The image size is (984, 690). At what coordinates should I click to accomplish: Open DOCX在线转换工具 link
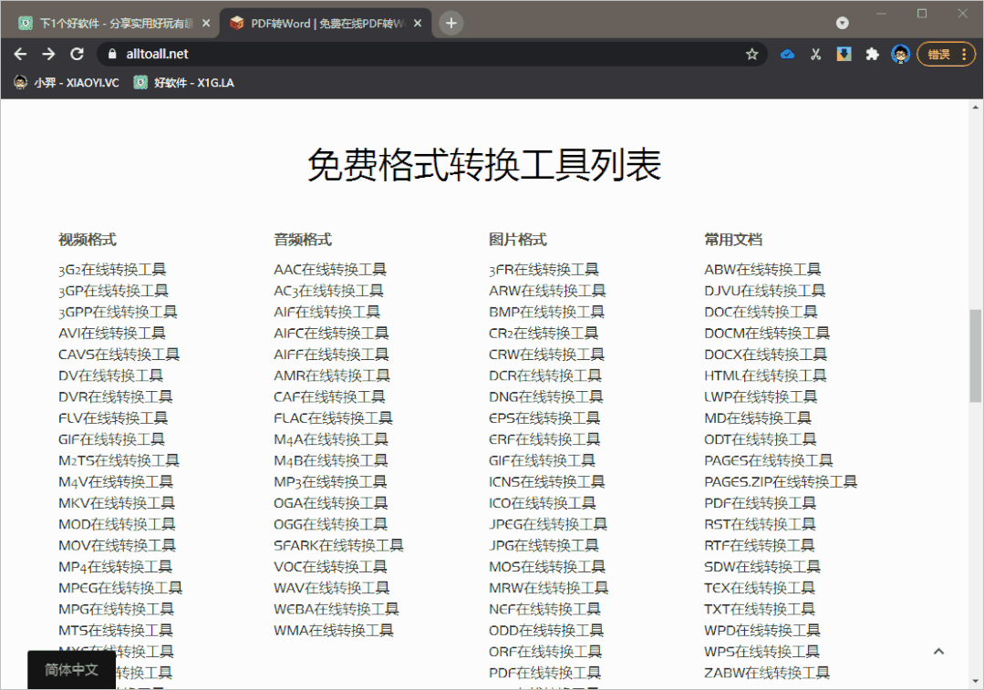click(766, 355)
